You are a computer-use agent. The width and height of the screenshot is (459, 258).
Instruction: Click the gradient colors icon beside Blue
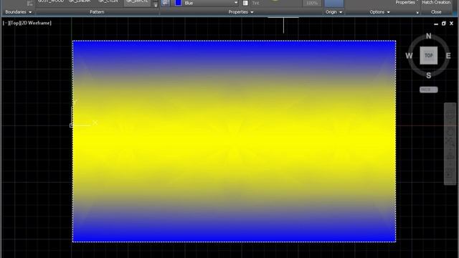coord(166,3)
